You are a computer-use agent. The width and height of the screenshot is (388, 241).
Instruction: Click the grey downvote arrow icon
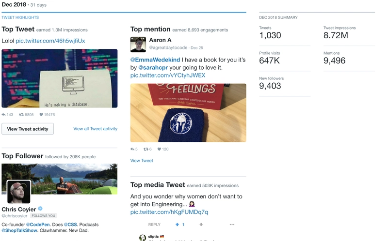click(x=201, y=225)
